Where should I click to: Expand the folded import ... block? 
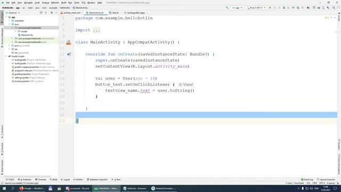click(96, 30)
